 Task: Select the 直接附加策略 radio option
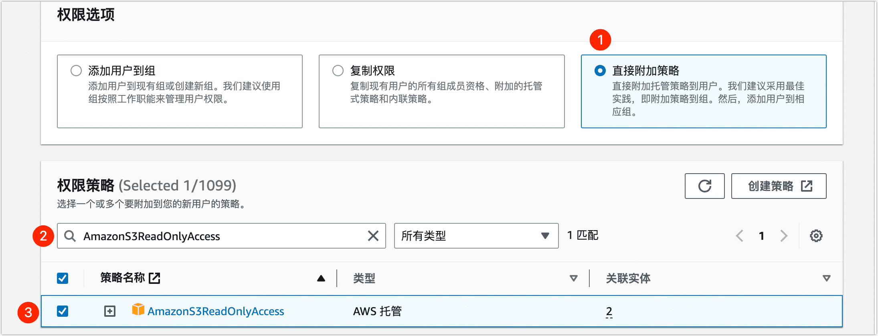click(x=600, y=71)
